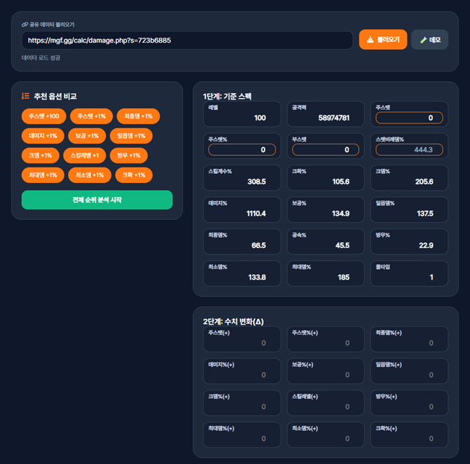Click the 레벨 field showing 100

(241, 118)
